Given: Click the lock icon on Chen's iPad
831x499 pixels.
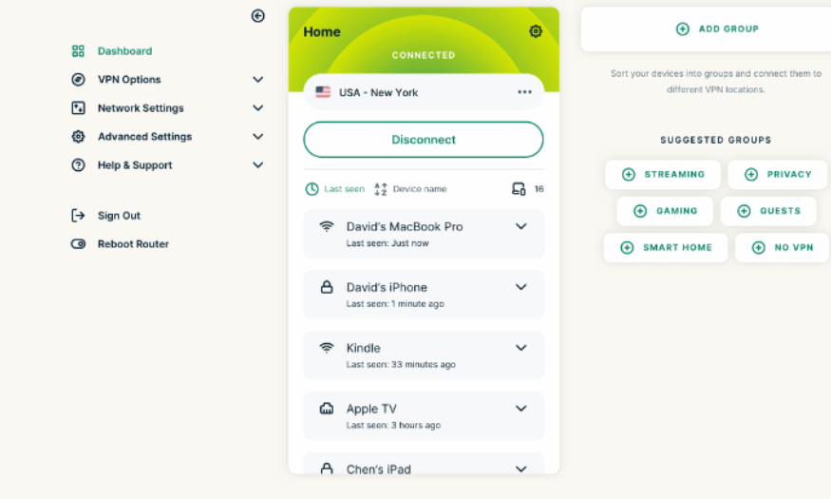Looking at the screenshot, I should click(327, 469).
